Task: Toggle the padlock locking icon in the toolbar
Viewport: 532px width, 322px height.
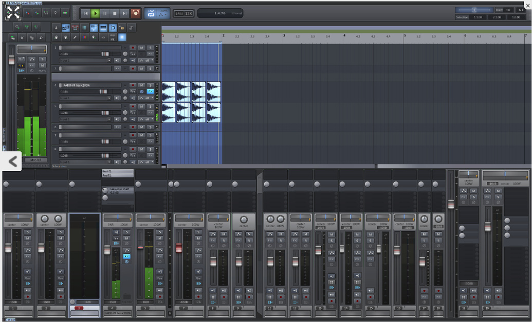Action: [122, 28]
